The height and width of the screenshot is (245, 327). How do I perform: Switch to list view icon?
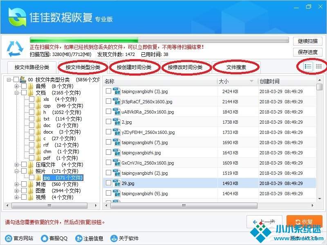(308, 67)
